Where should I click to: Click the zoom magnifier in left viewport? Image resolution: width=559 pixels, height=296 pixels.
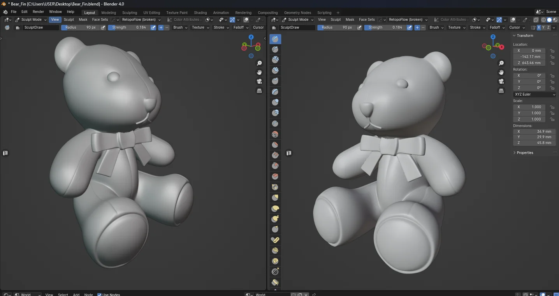259,63
